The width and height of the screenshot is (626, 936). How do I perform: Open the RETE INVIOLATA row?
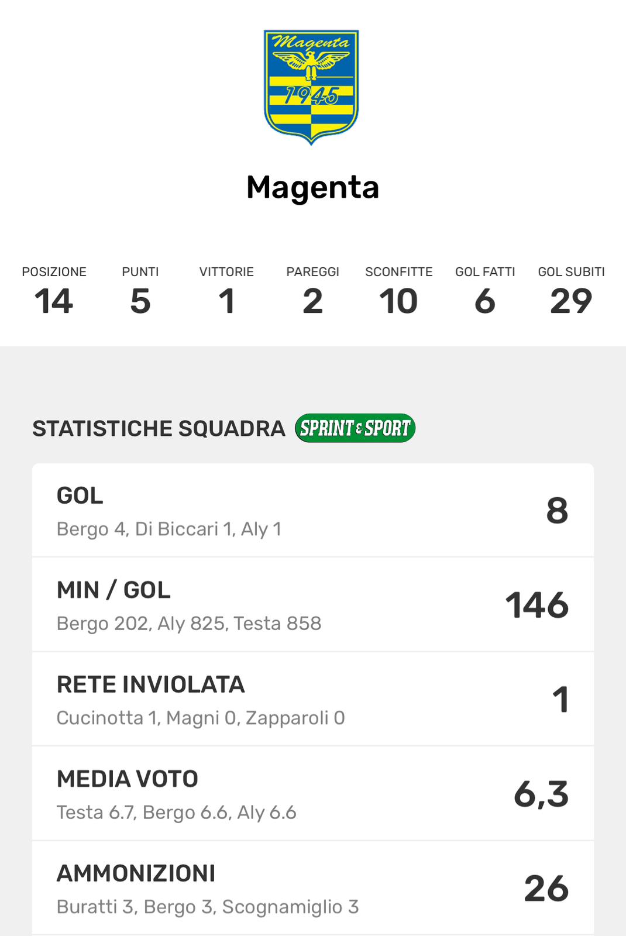pos(312,700)
